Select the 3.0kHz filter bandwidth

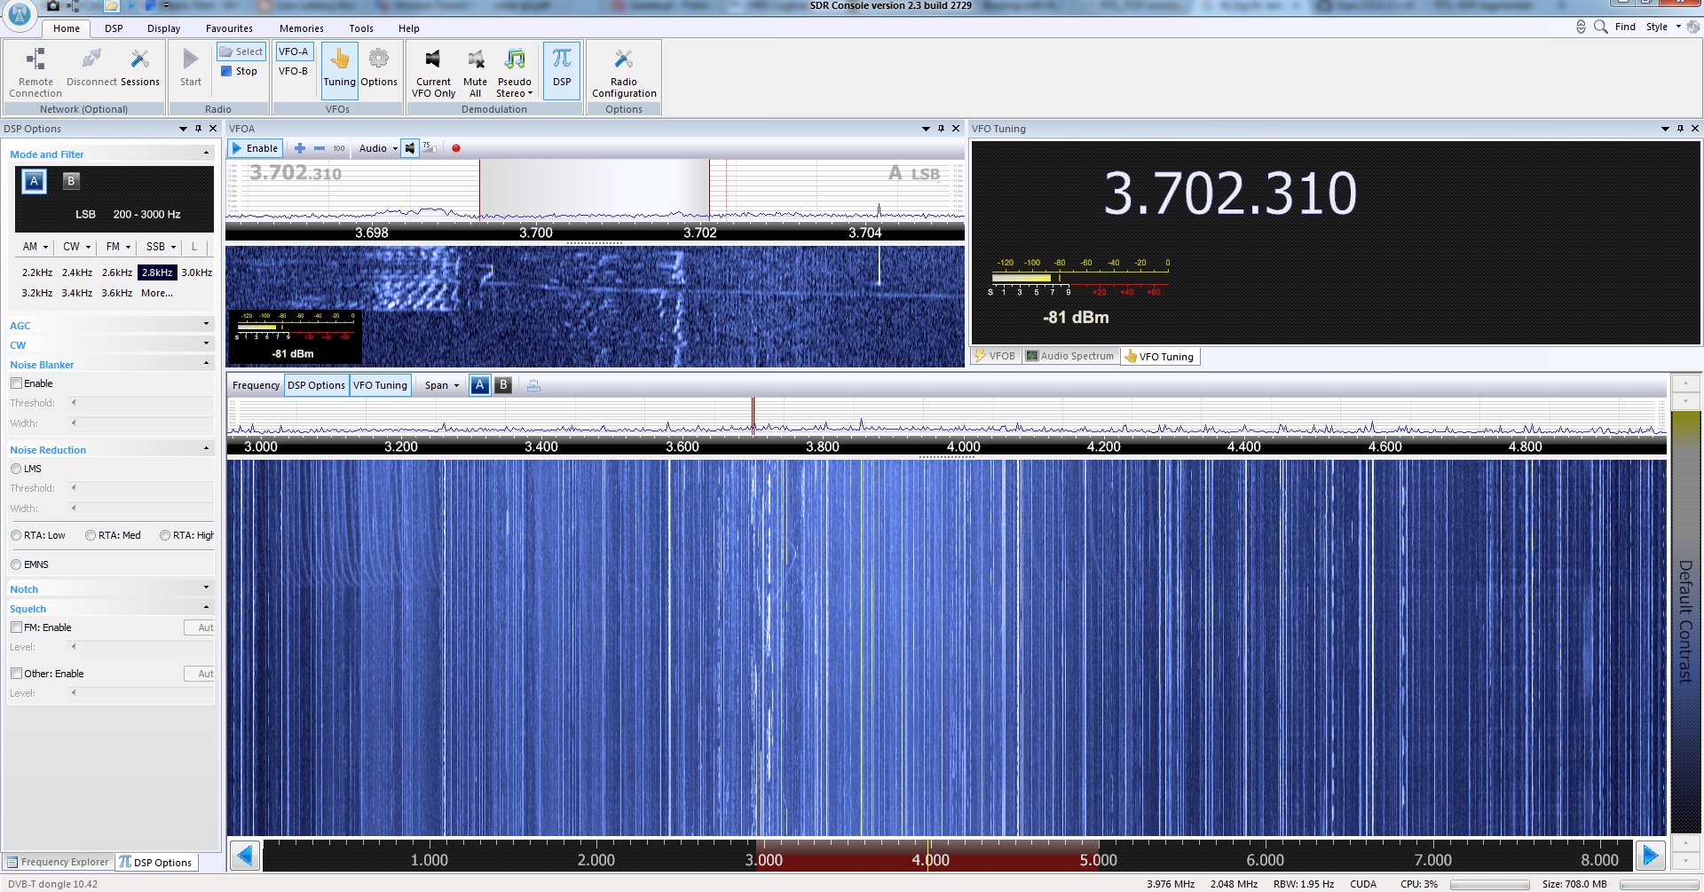coord(196,272)
